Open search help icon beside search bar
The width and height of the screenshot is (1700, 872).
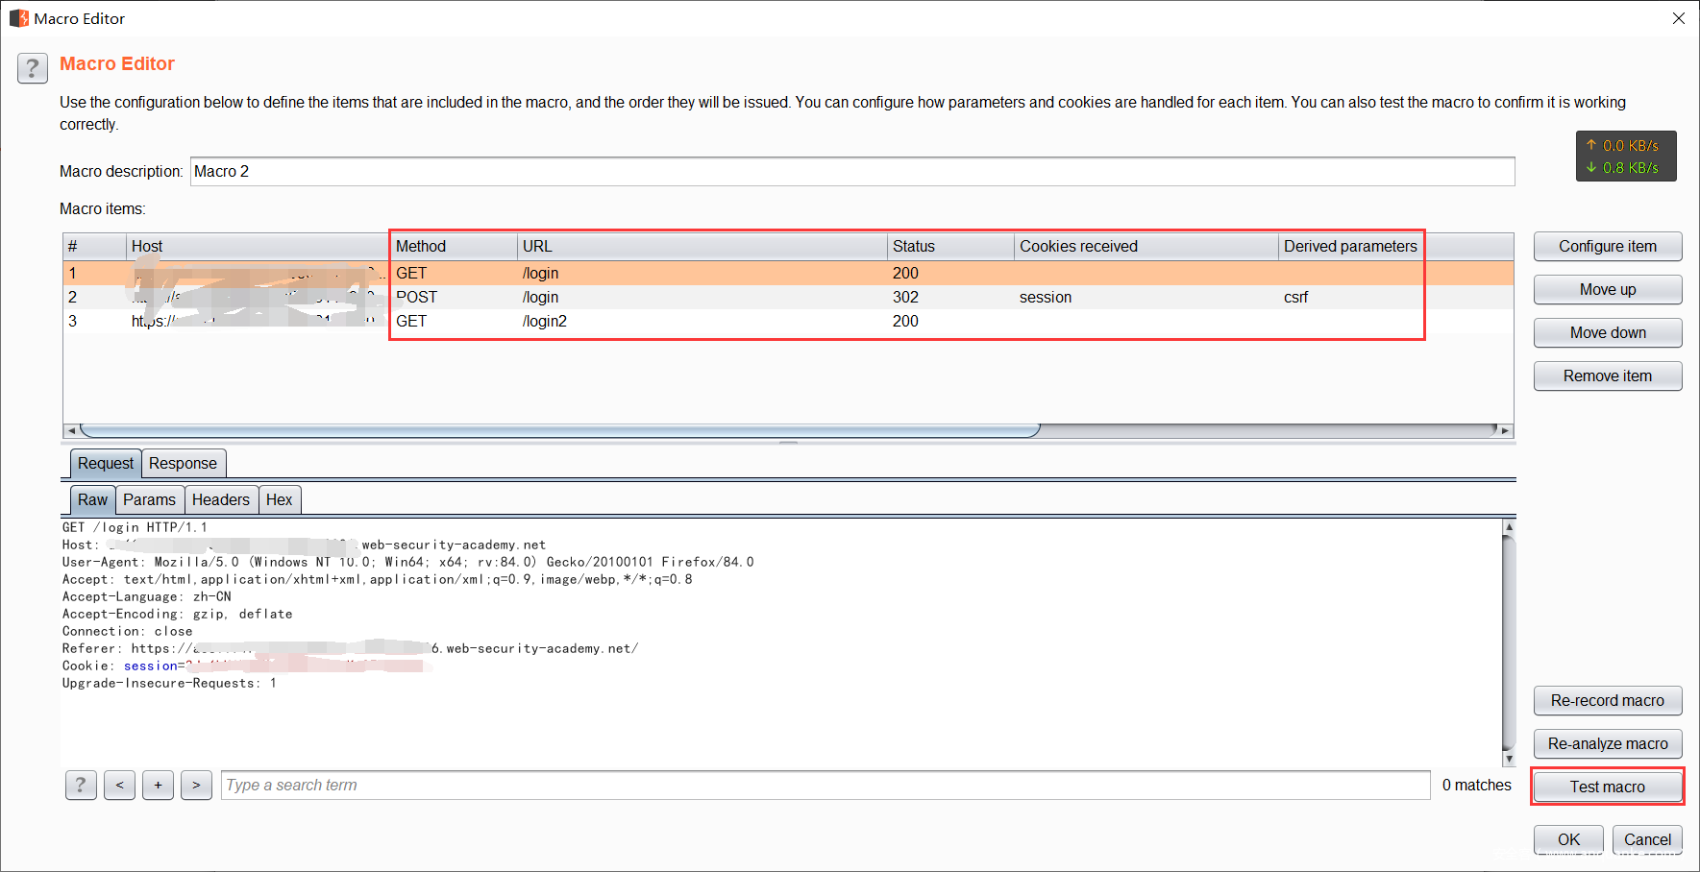pos(81,785)
